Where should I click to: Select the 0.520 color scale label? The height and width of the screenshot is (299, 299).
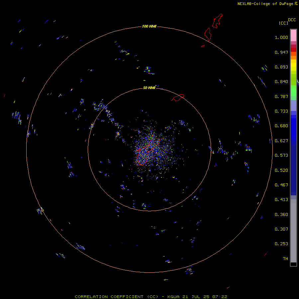281,170
